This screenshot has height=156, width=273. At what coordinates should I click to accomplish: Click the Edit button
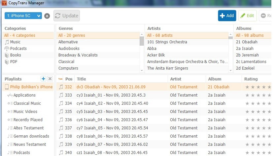tap(247, 15)
